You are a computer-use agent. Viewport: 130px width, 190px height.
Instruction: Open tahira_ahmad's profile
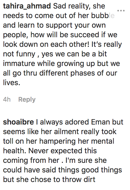(27, 6)
